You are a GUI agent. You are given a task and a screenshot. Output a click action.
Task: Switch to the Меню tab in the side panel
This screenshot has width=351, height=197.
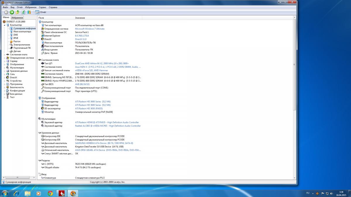click(6, 18)
